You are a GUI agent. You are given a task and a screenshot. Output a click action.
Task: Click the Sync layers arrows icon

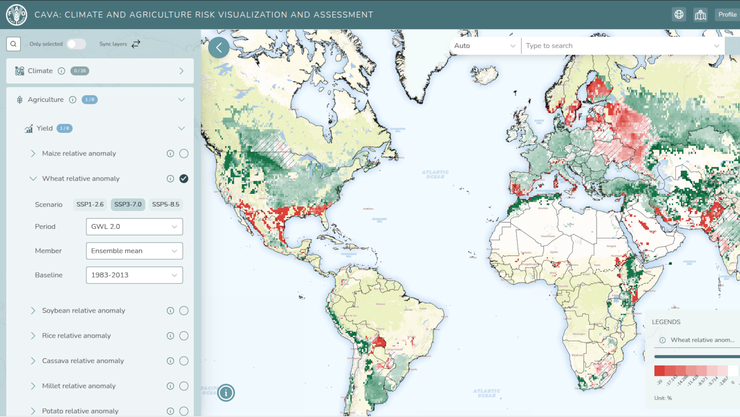[136, 44]
